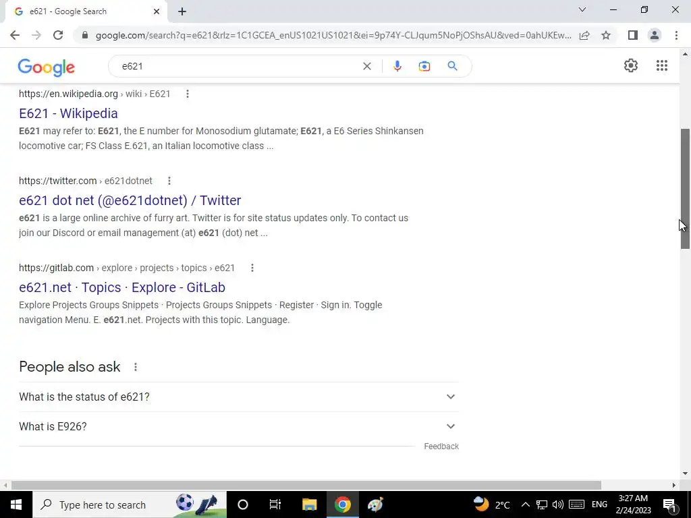Image resolution: width=691 pixels, height=518 pixels.
Task: Click the e621 search input field
Action: coord(238,66)
